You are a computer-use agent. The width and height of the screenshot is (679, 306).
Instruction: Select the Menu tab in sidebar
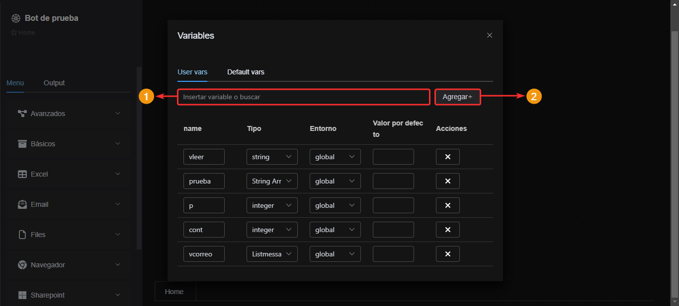[x=15, y=83]
